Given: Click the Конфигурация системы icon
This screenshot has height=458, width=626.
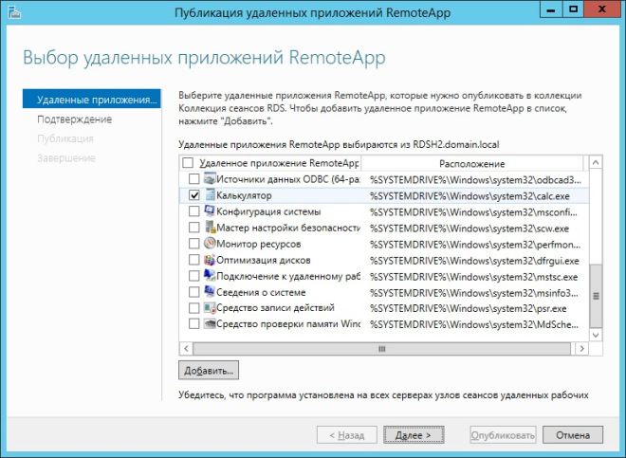Looking at the screenshot, I should click(209, 211).
